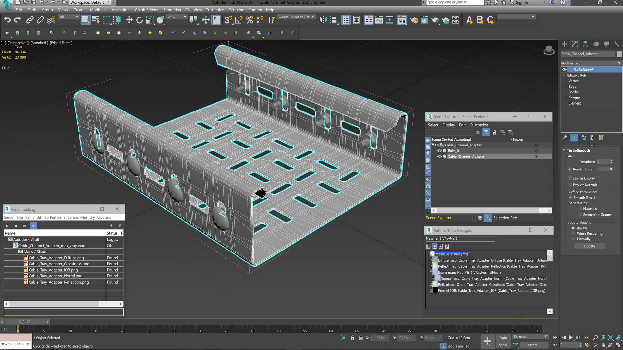Open Create Selection Set dropdown
623x350 pixels.
point(312,17)
